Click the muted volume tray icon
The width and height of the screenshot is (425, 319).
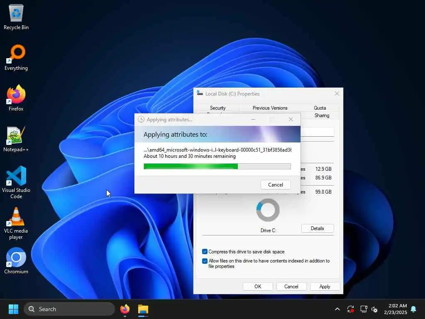(x=375, y=309)
